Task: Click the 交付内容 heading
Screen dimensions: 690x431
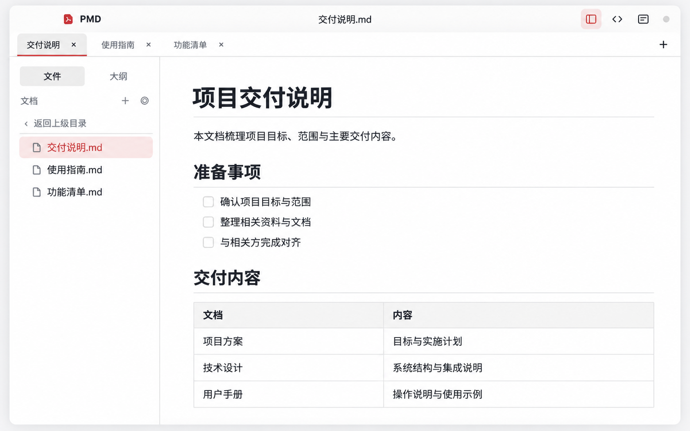Action: [x=227, y=278]
